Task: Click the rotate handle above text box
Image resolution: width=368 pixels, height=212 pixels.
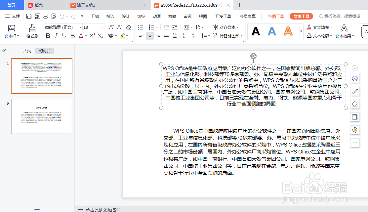Action: click(253, 56)
